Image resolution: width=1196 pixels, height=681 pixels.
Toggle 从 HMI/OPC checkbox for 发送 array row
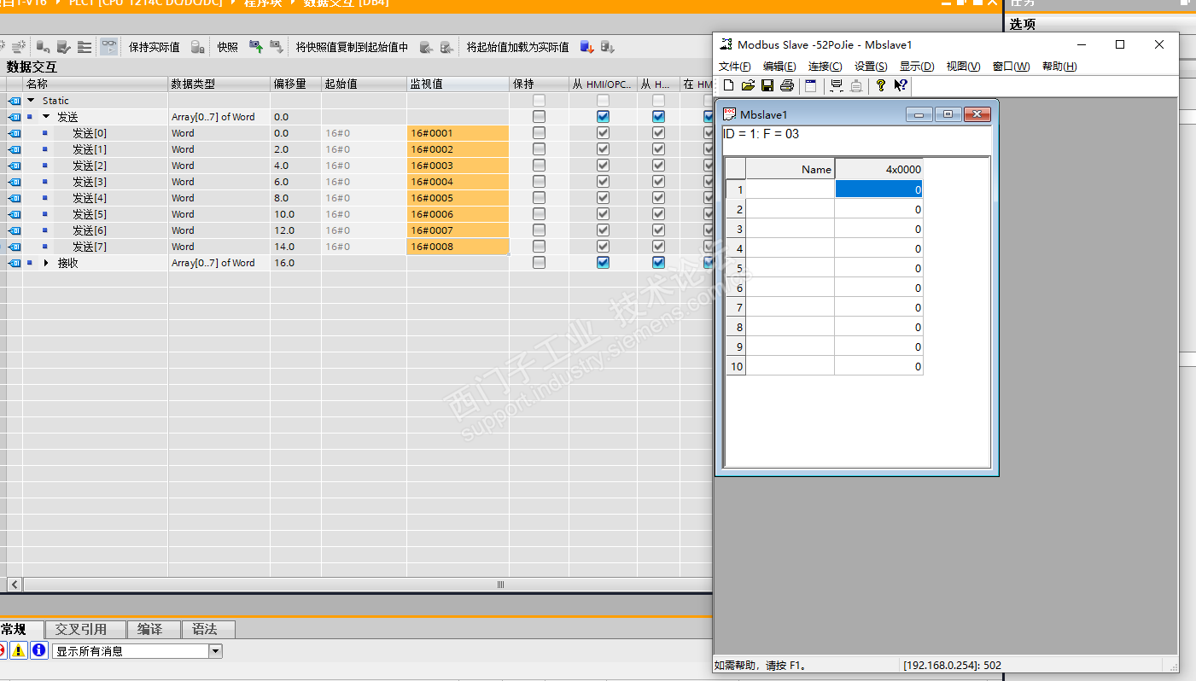tap(604, 117)
